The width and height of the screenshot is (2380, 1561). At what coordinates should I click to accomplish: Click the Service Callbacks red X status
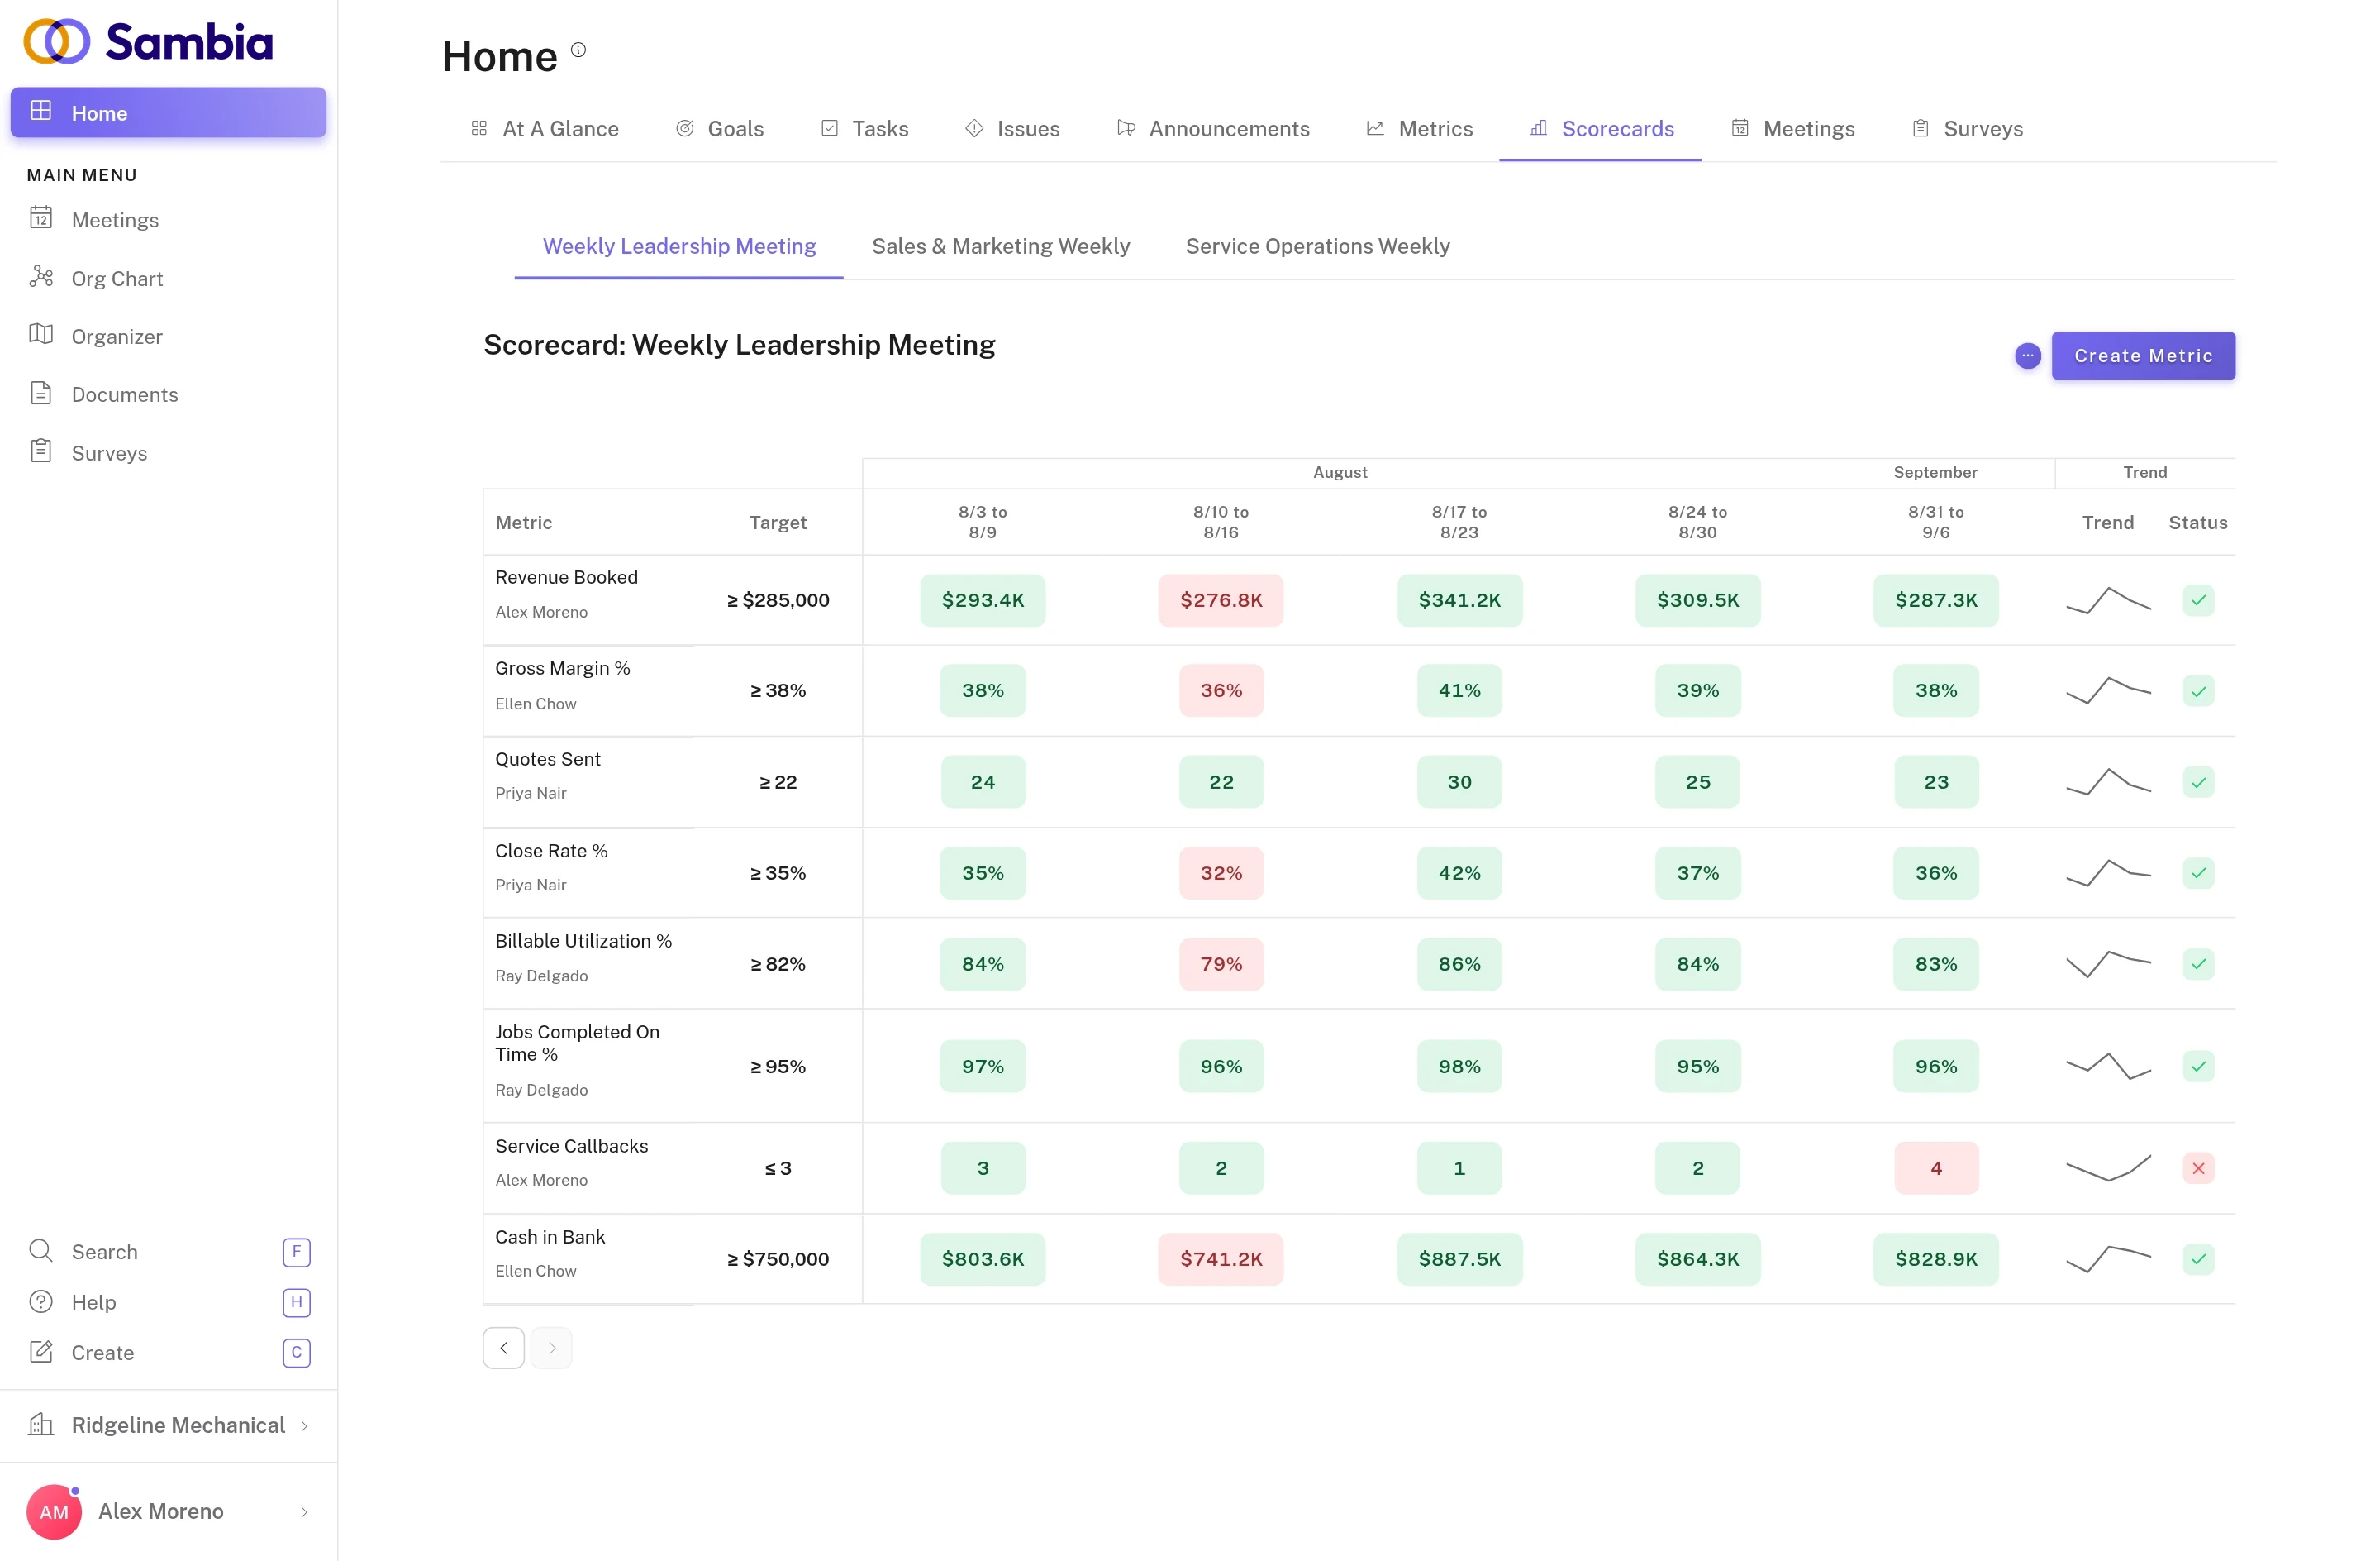(x=2198, y=1167)
